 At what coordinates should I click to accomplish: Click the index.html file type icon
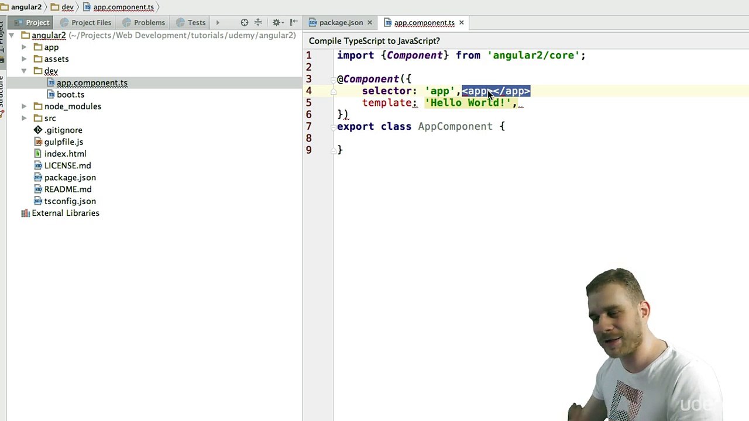pos(38,154)
